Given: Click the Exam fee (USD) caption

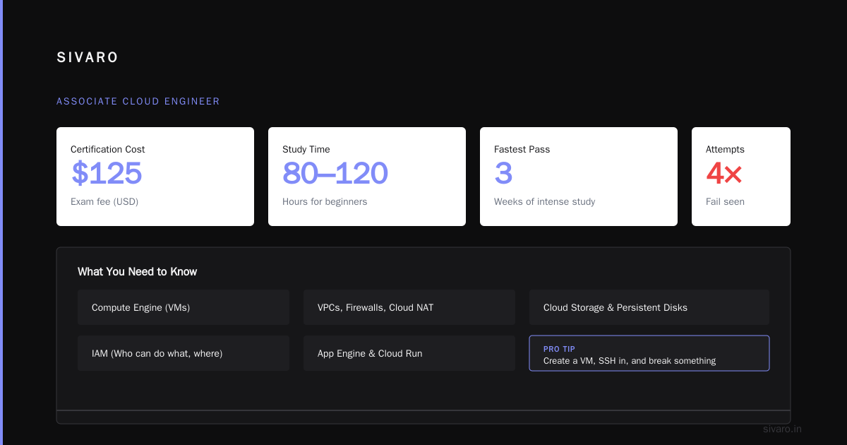Looking at the screenshot, I should [x=104, y=202].
